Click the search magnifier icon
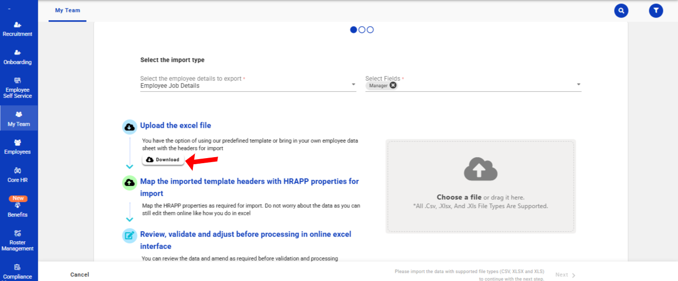The width and height of the screenshot is (678, 281). pos(621,10)
